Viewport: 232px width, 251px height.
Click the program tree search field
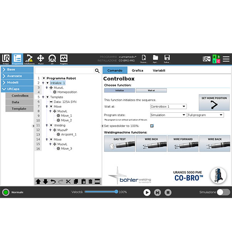65,71
